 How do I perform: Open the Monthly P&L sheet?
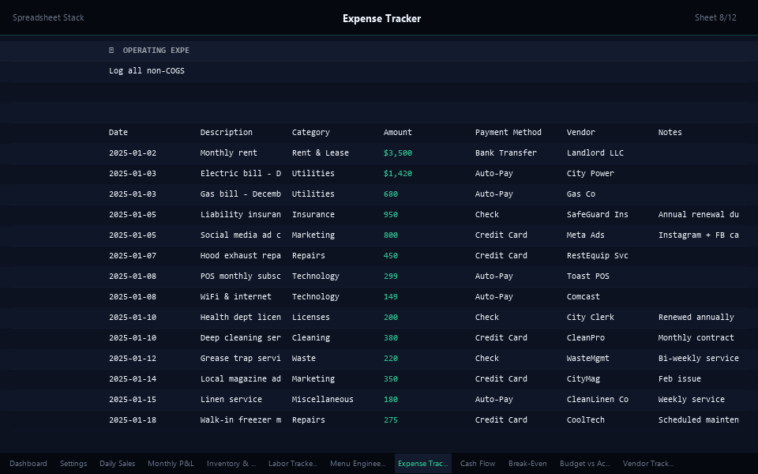click(171, 464)
